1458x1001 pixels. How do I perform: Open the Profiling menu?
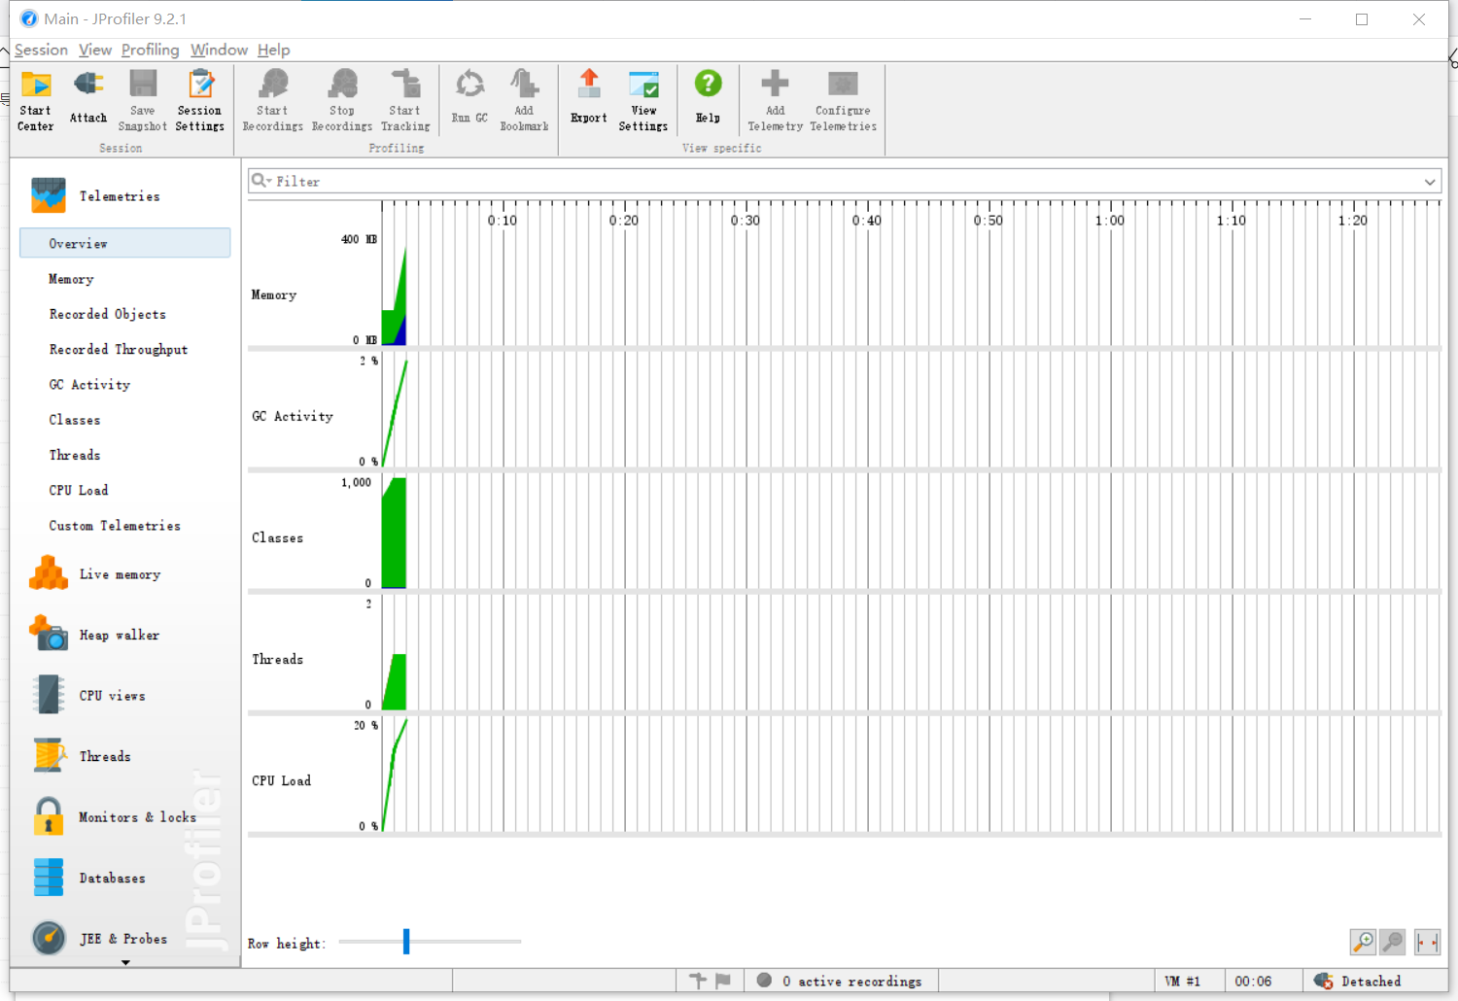(151, 50)
